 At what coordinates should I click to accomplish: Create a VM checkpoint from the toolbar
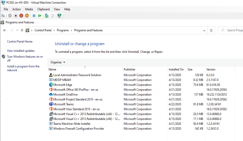coord(47,16)
